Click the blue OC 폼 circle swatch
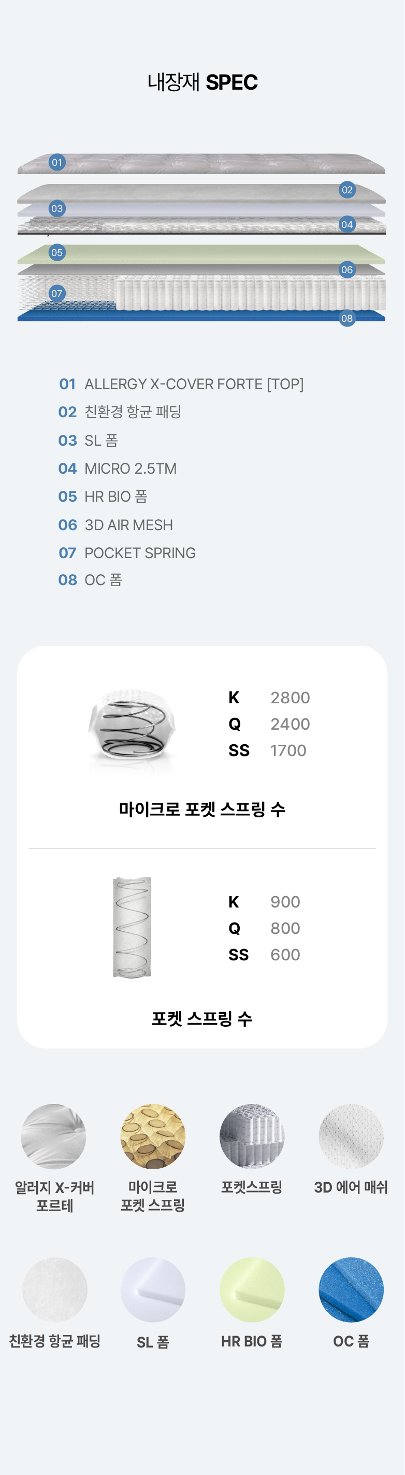 (x=351, y=1289)
